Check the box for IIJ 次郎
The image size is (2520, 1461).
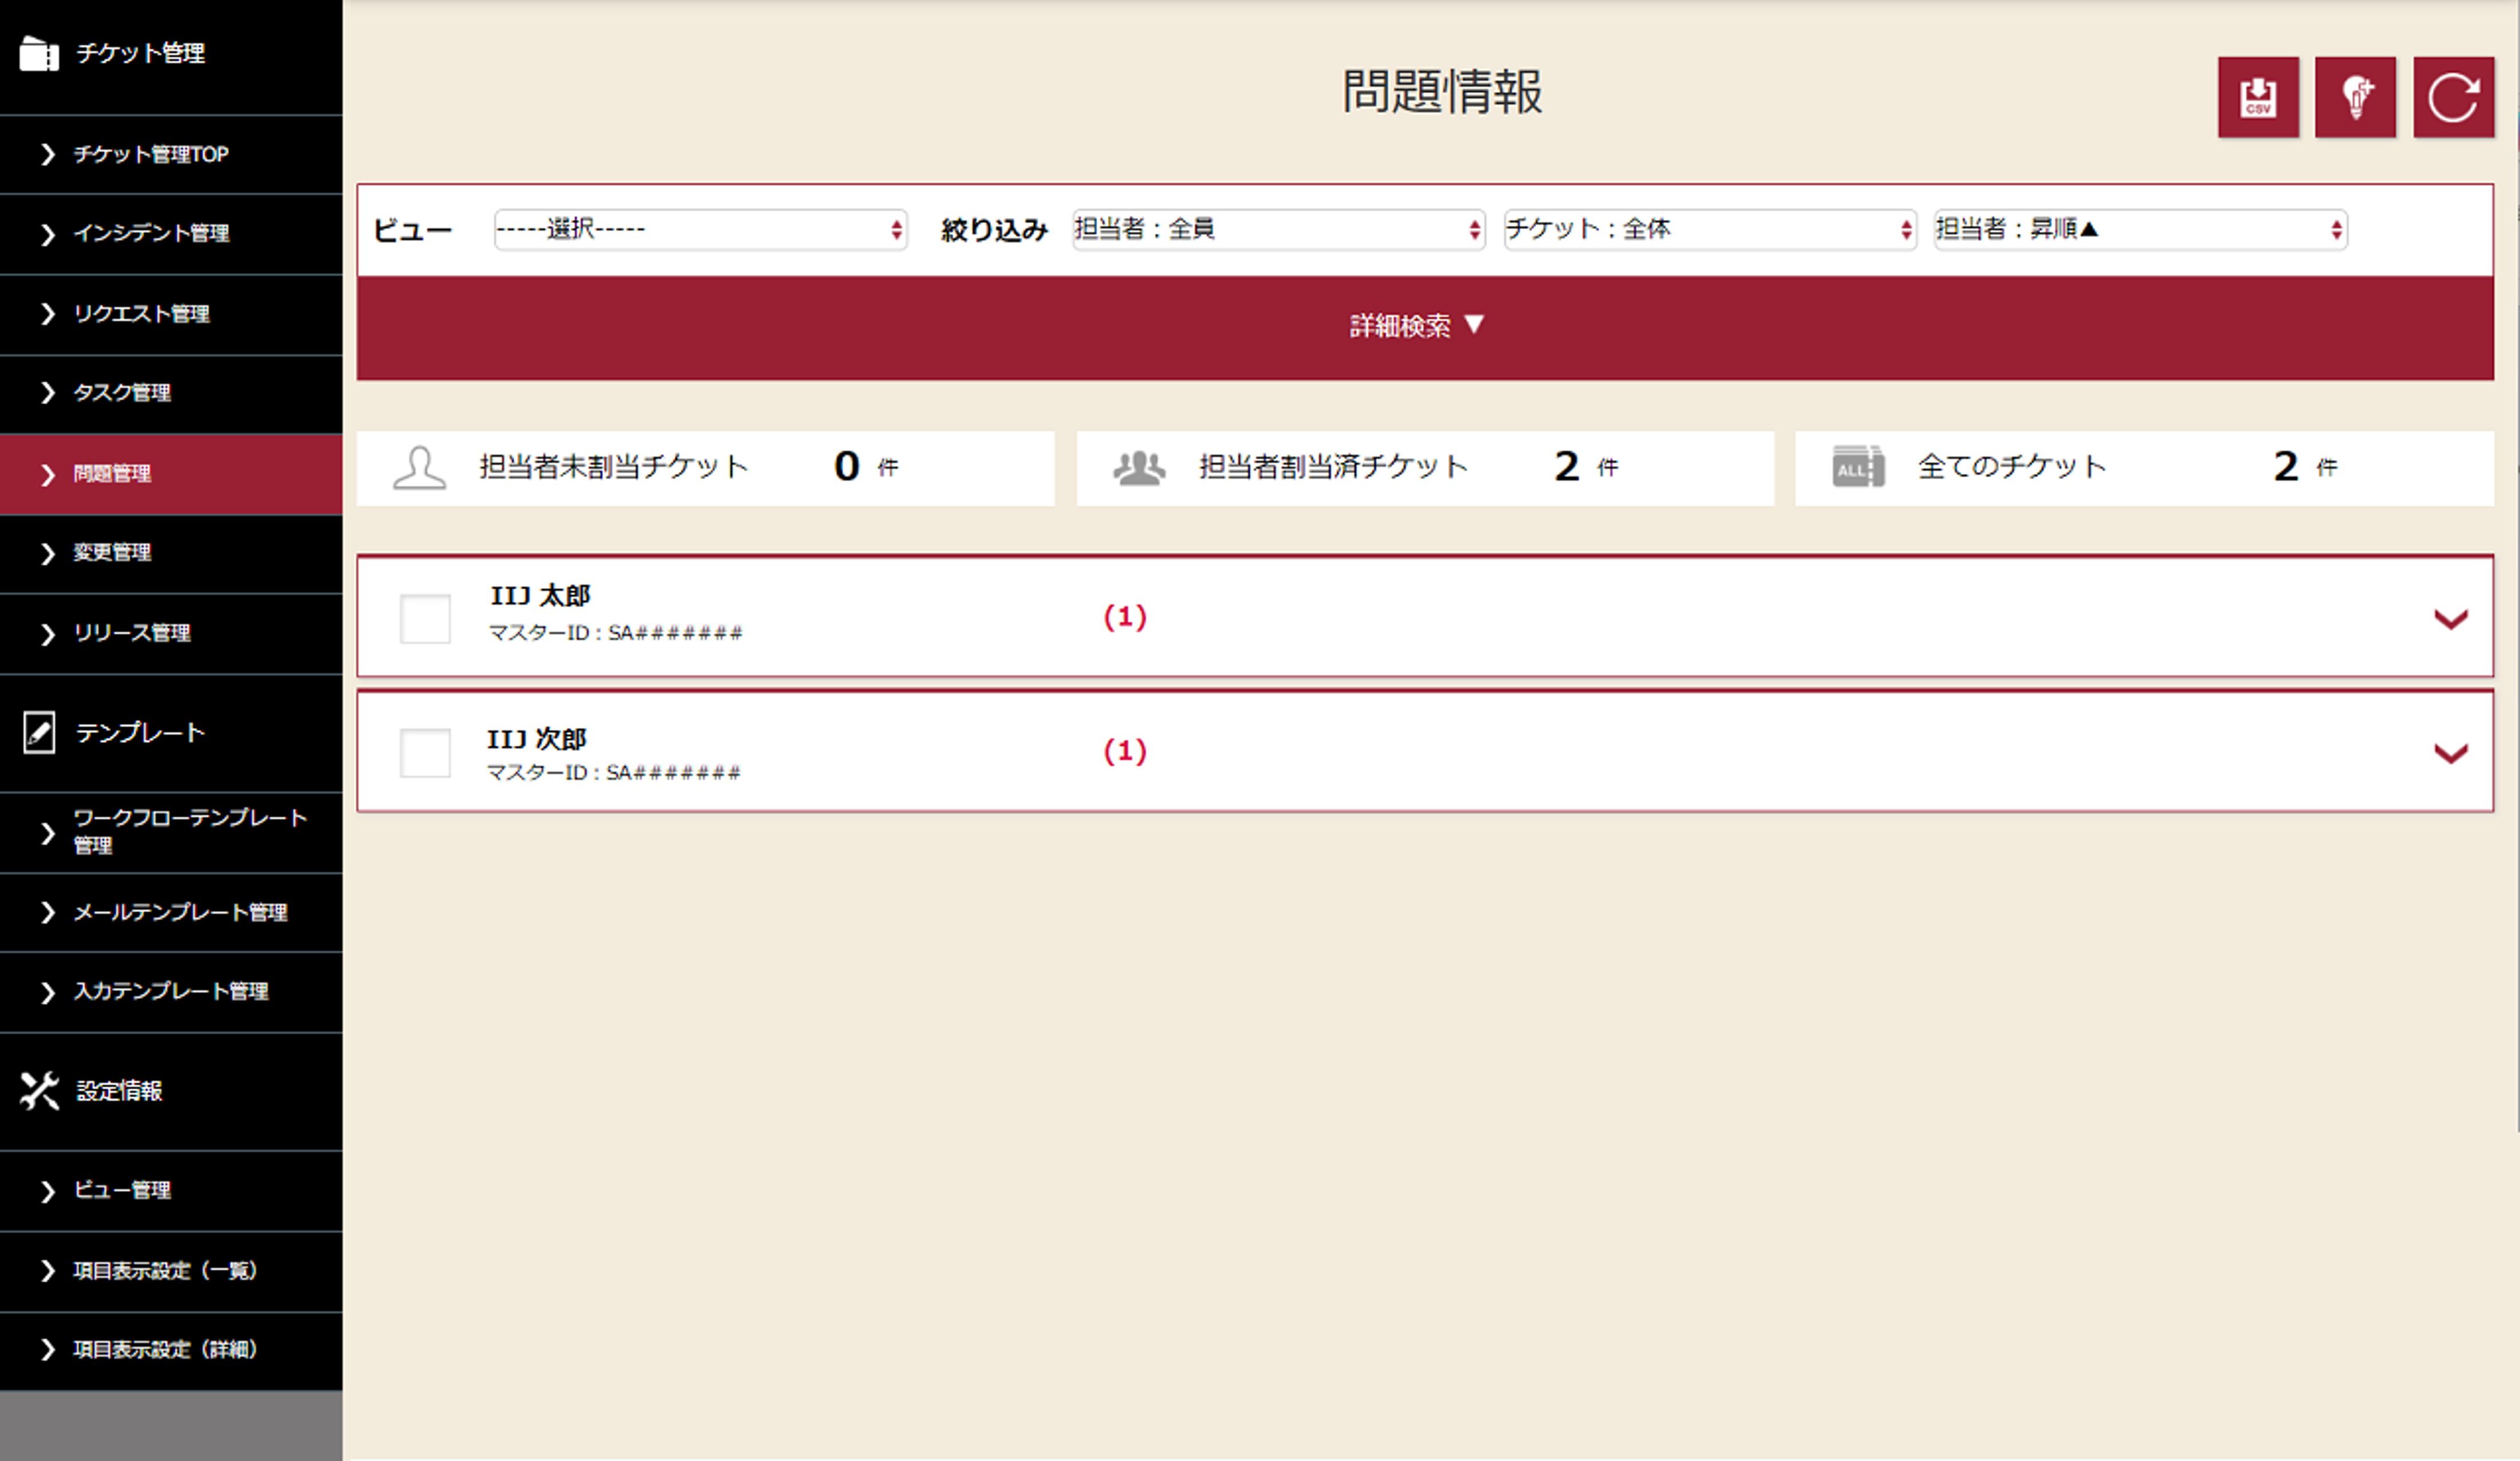point(425,752)
